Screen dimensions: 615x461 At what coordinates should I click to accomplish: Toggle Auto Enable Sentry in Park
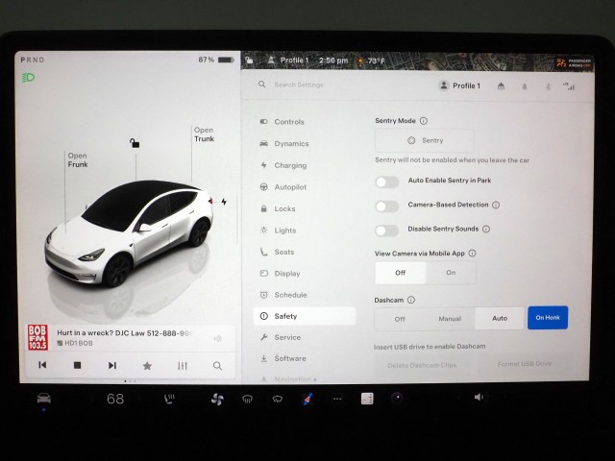tap(386, 181)
